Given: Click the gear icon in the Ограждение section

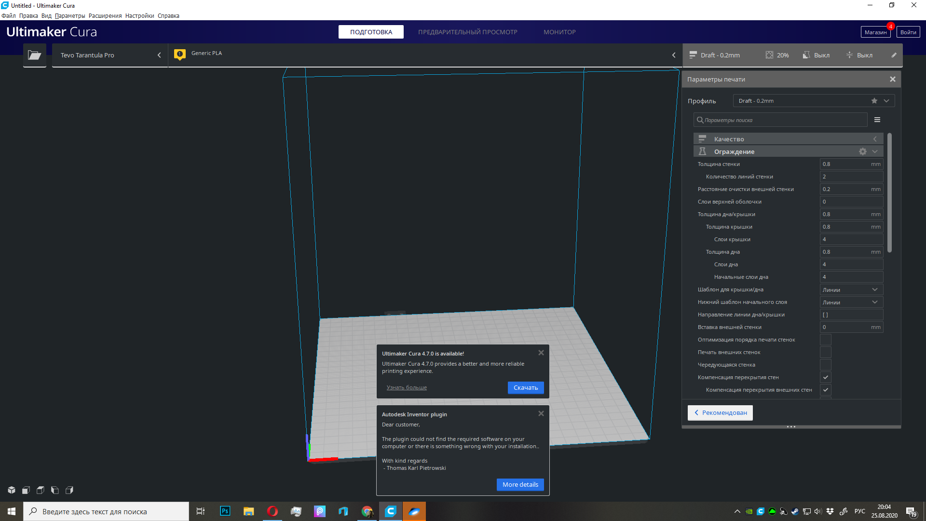Looking at the screenshot, I should pyautogui.click(x=863, y=151).
